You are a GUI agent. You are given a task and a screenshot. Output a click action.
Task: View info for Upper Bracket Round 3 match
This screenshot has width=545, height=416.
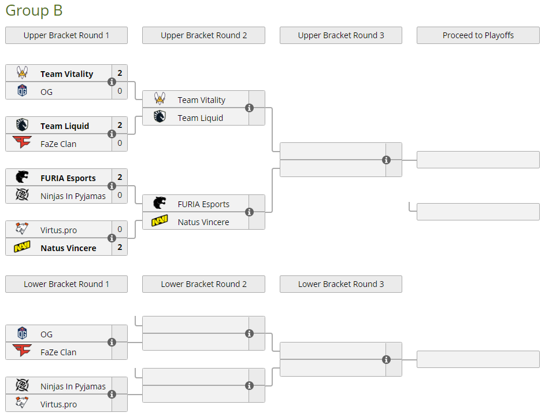[386, 160]
